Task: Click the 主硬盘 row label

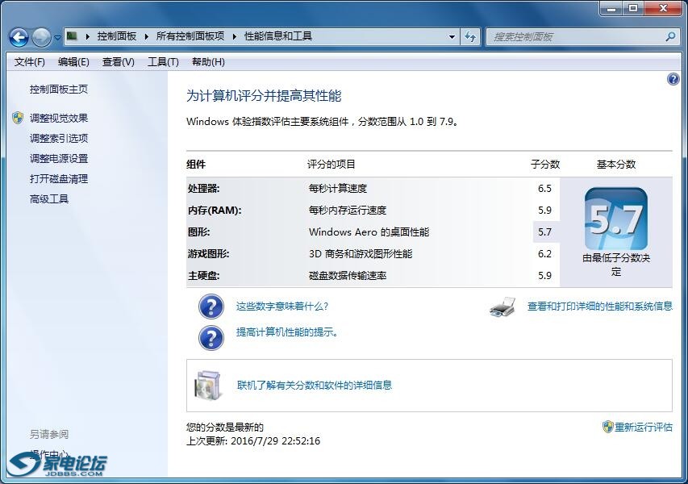Action: (203, 276)
